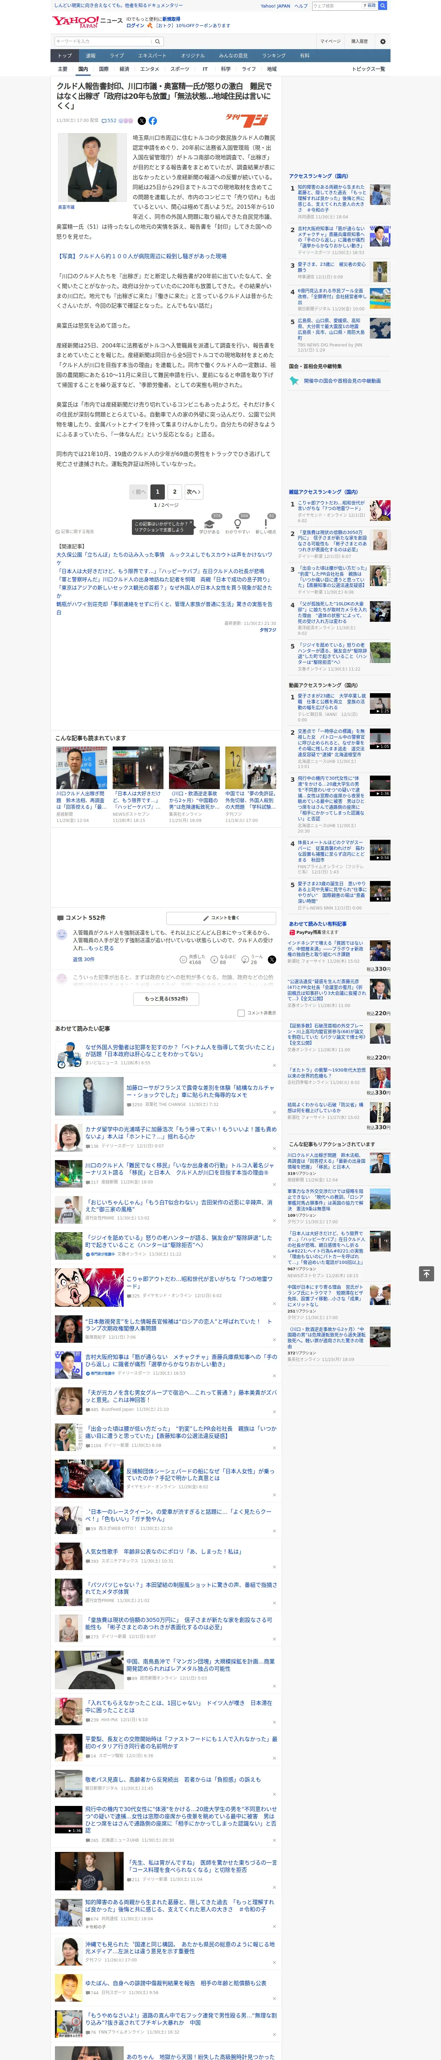
Task: Select the エンタメ category tab
Action: tap(150, 69)
